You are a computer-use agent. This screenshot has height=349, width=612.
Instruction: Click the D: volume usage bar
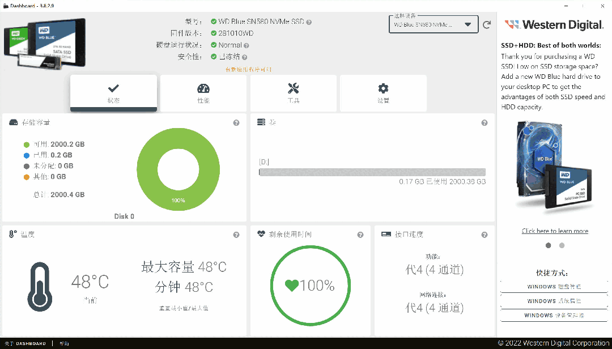(x=372, y=172)
